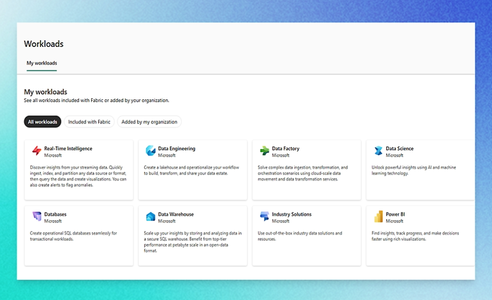Viewport: 492px width, 300px height.
Task: Open the Real-Time Intelligence title link
Action: (68, 148)
